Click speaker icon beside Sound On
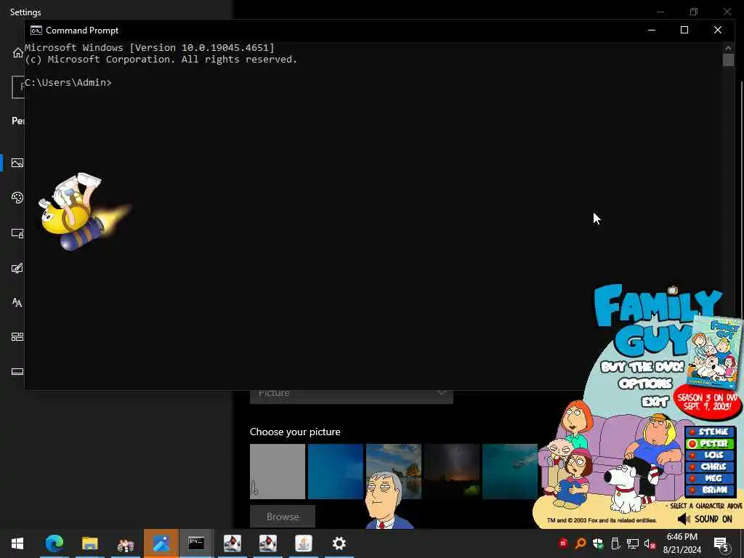This screenshot has width=744, height=558. tap(684, 519)
